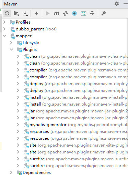Add a Maven project with plus icon
The image size is (128, 177).
click(x=36, y=13)
